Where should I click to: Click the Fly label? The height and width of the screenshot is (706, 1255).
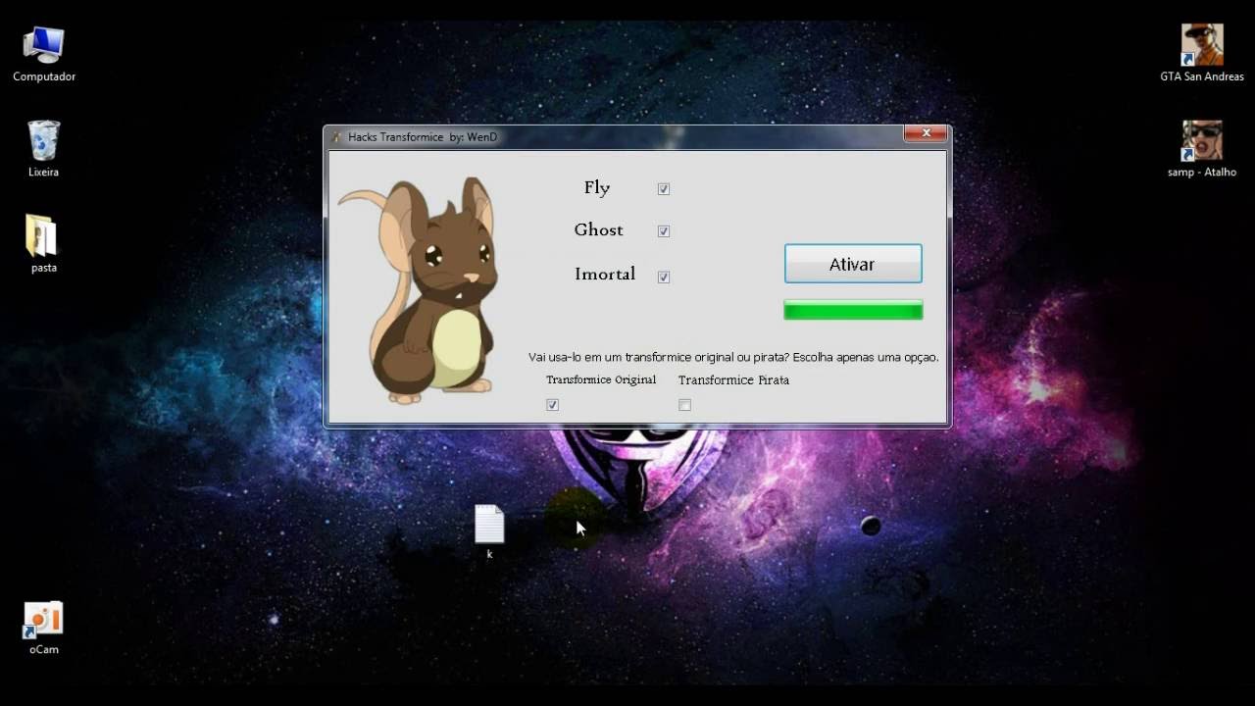[597, 187]
